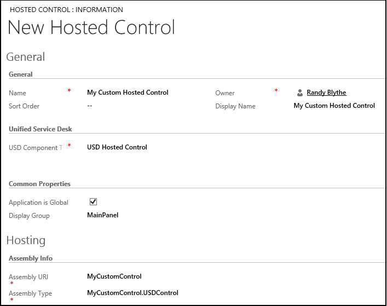This screenshot has height=306, width=387.
Task: Edit the Assembly Type field value
Action: click(132, 293)
